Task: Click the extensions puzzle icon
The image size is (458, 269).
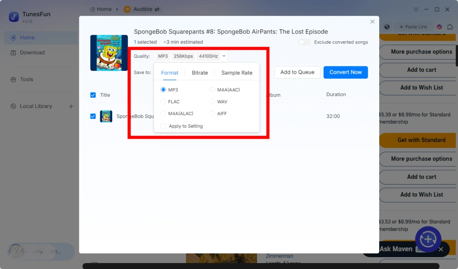Action: tap(450, 27)
